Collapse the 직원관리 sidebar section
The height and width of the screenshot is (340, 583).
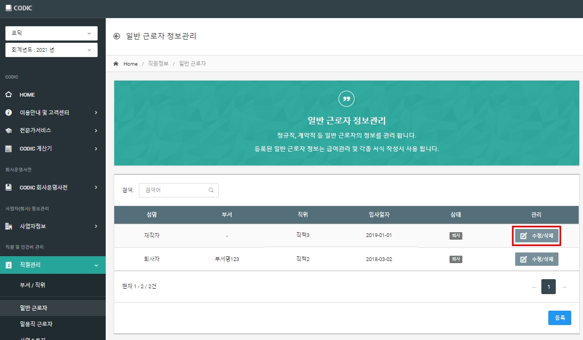pos(53,265)
